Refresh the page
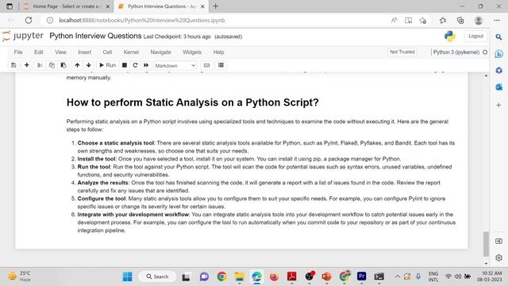 click(29, 20)
